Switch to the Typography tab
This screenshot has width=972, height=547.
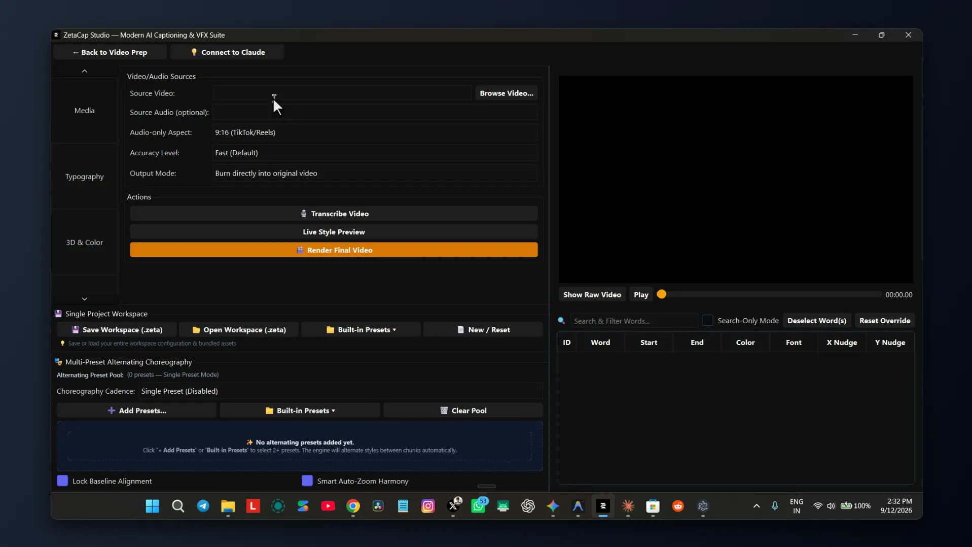pos(84,176)
